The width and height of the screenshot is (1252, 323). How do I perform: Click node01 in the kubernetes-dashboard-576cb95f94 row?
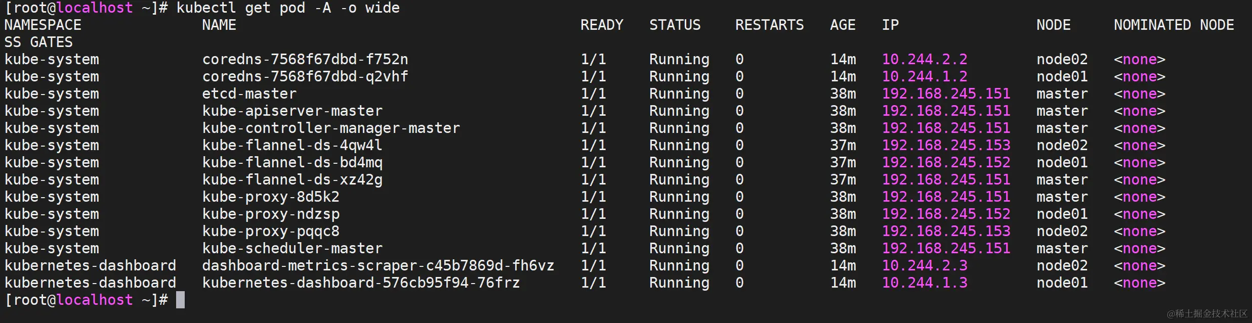point(1062,283)
